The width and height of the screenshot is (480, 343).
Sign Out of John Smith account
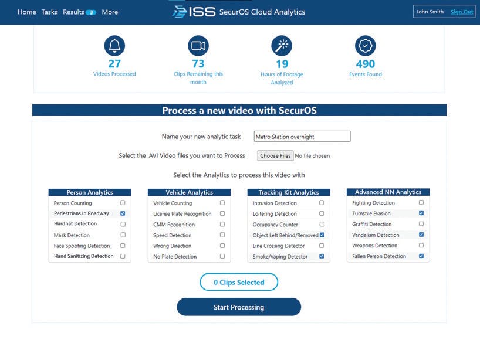point(461,12)
